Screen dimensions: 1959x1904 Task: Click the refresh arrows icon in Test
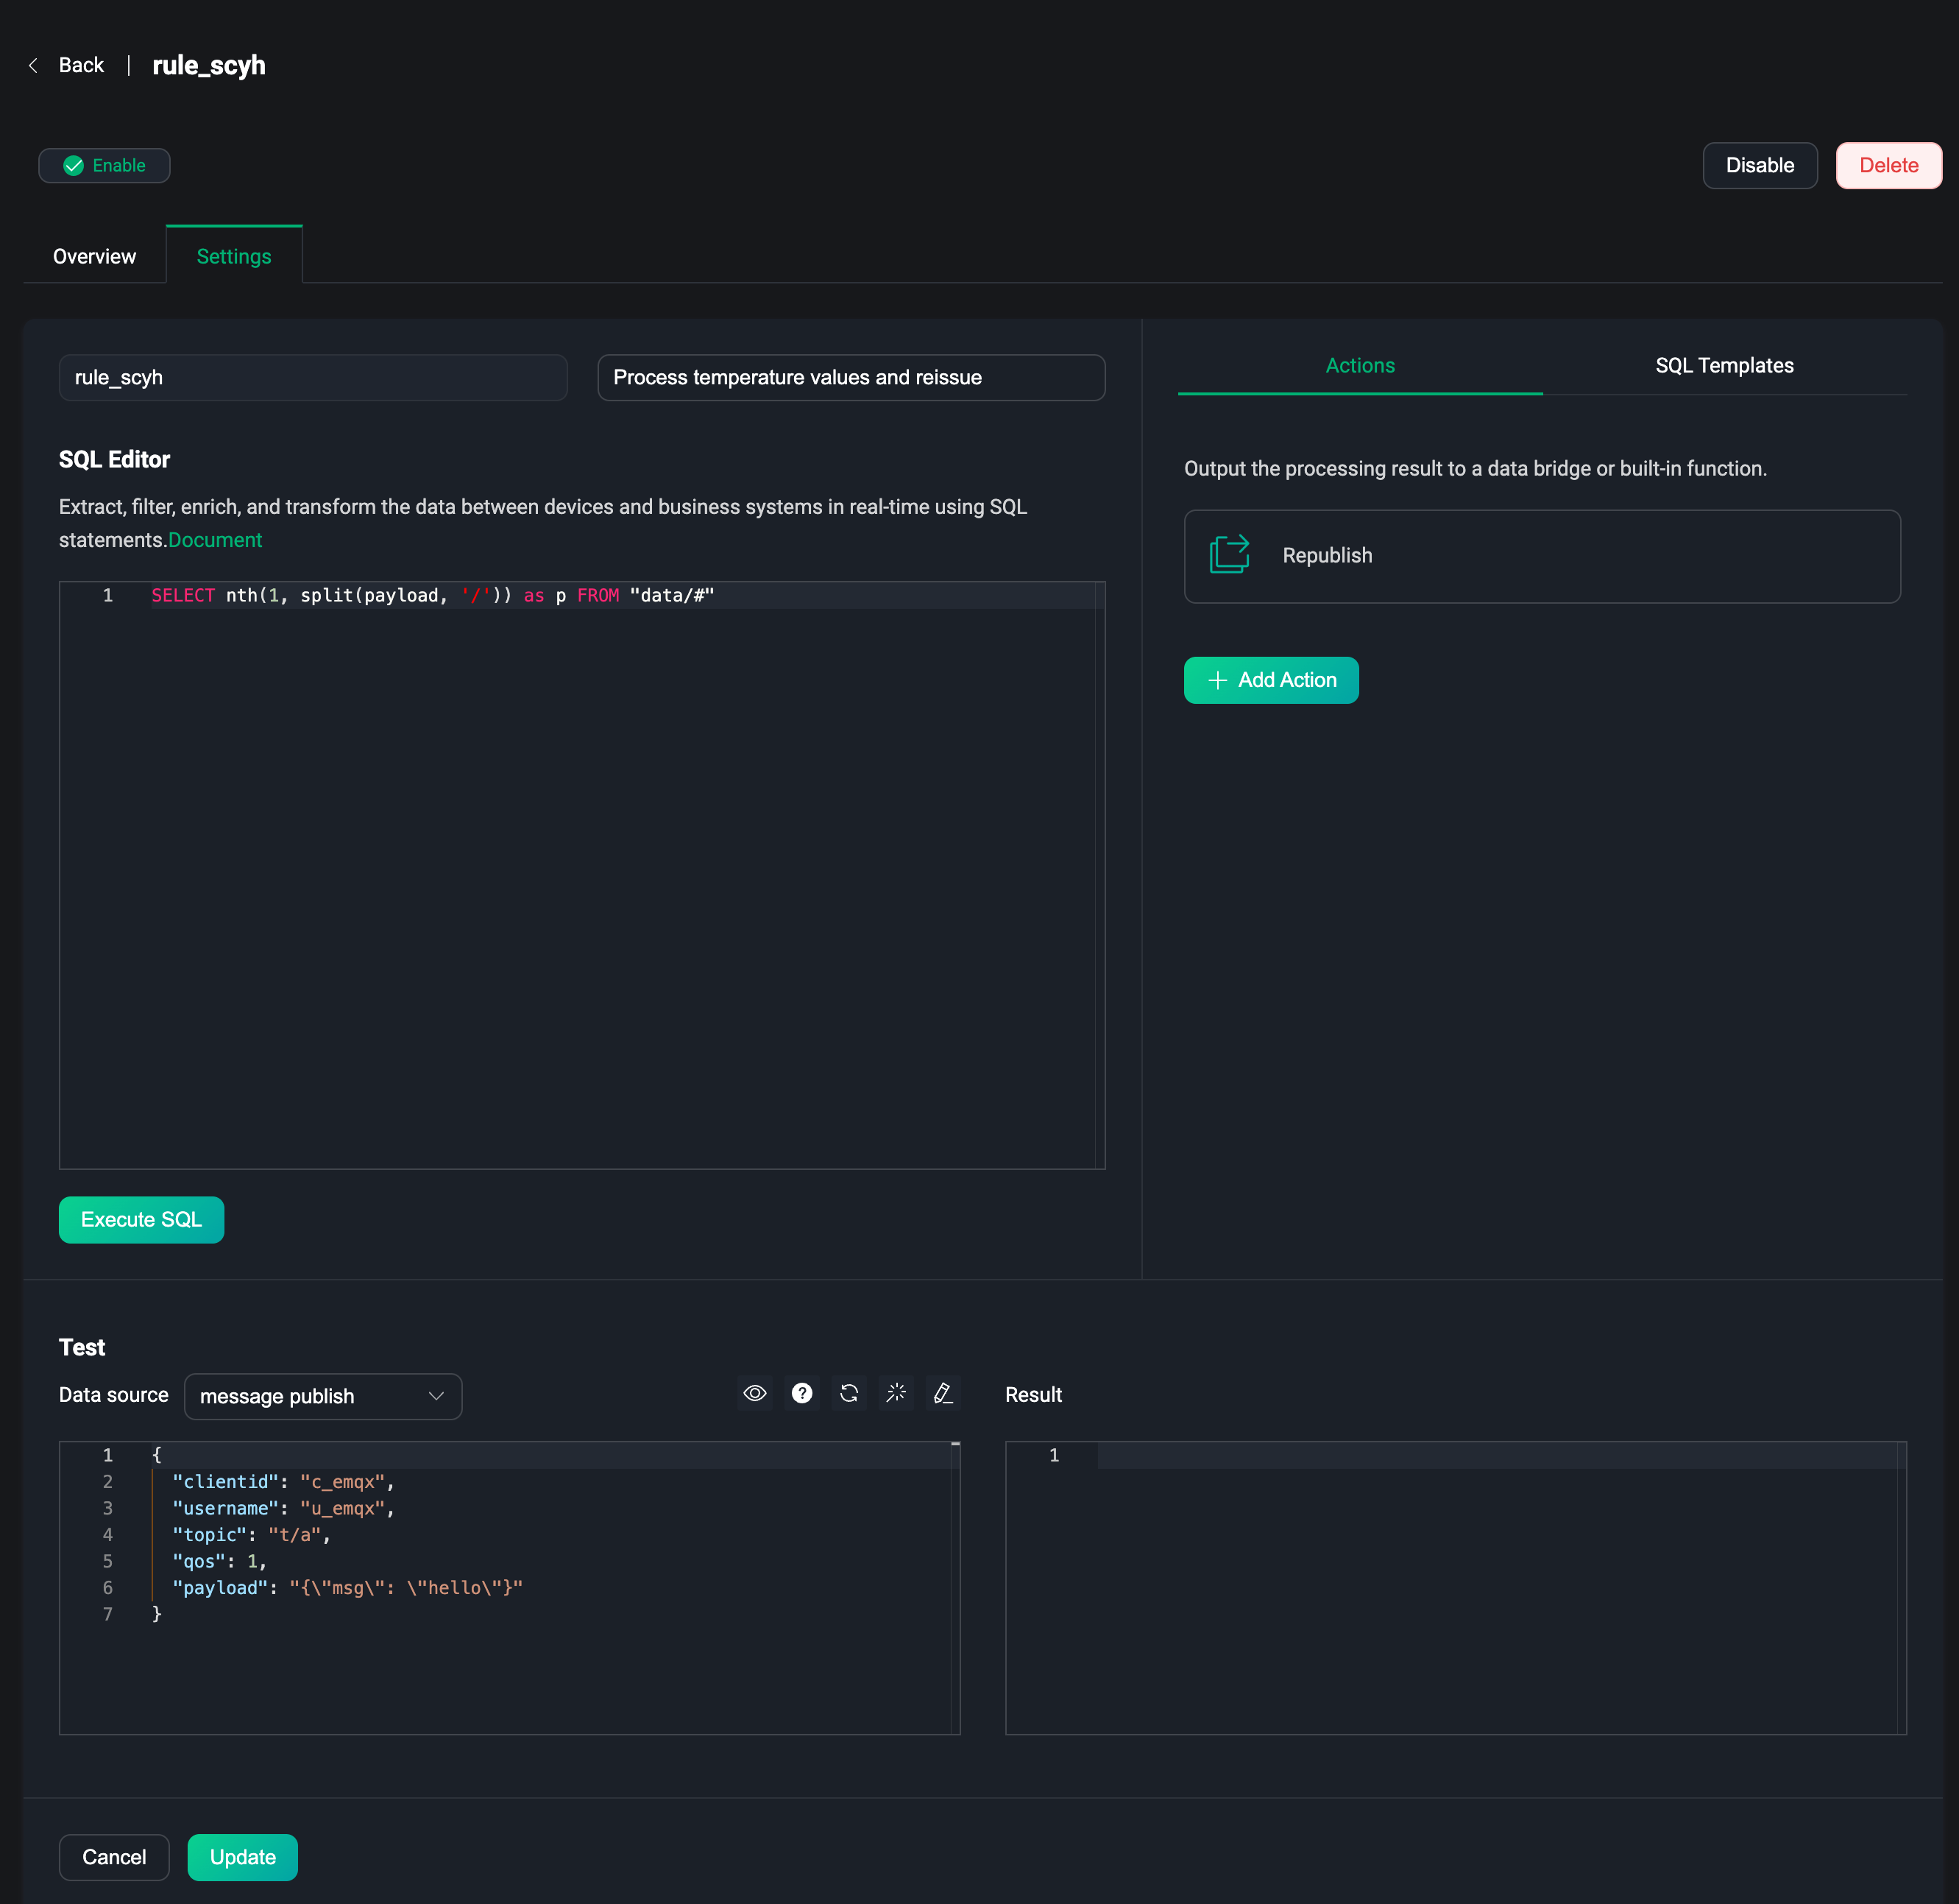click(x=849, y=1393)
